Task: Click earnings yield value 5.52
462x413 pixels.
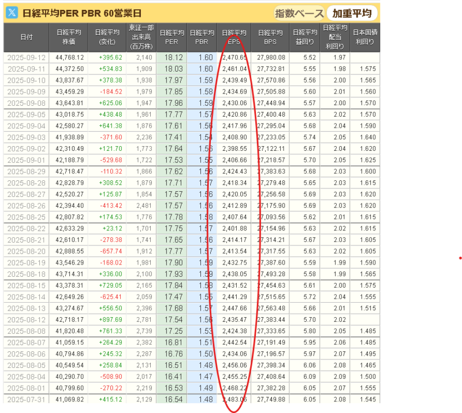Action: [310, 58]
